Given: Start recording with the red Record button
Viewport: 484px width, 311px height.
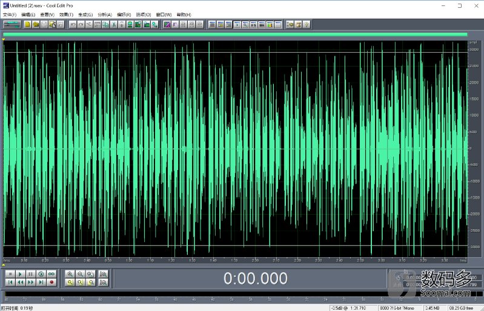Looking at the screenshot, I should (x=51, y=282).
